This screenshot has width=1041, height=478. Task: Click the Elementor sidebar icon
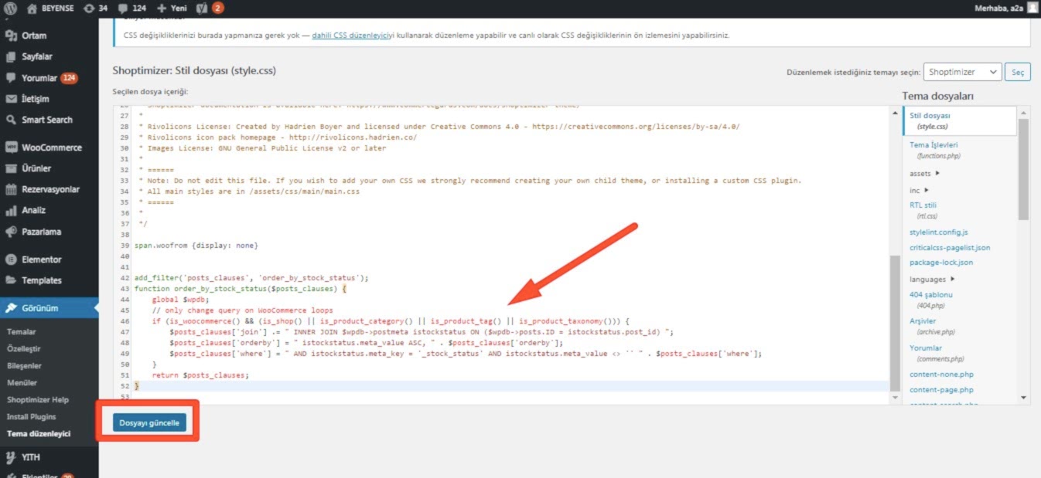click(x=12, y=259)
